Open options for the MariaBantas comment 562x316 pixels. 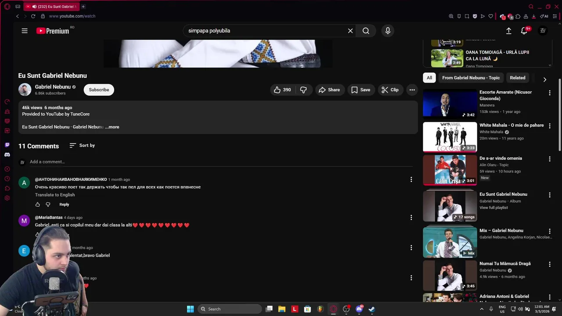[411, 218]
